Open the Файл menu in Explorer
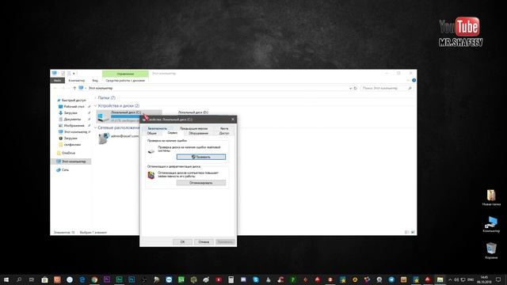This screenshot has height=285, width=507. pyautogui.click(x=57, y=81)
